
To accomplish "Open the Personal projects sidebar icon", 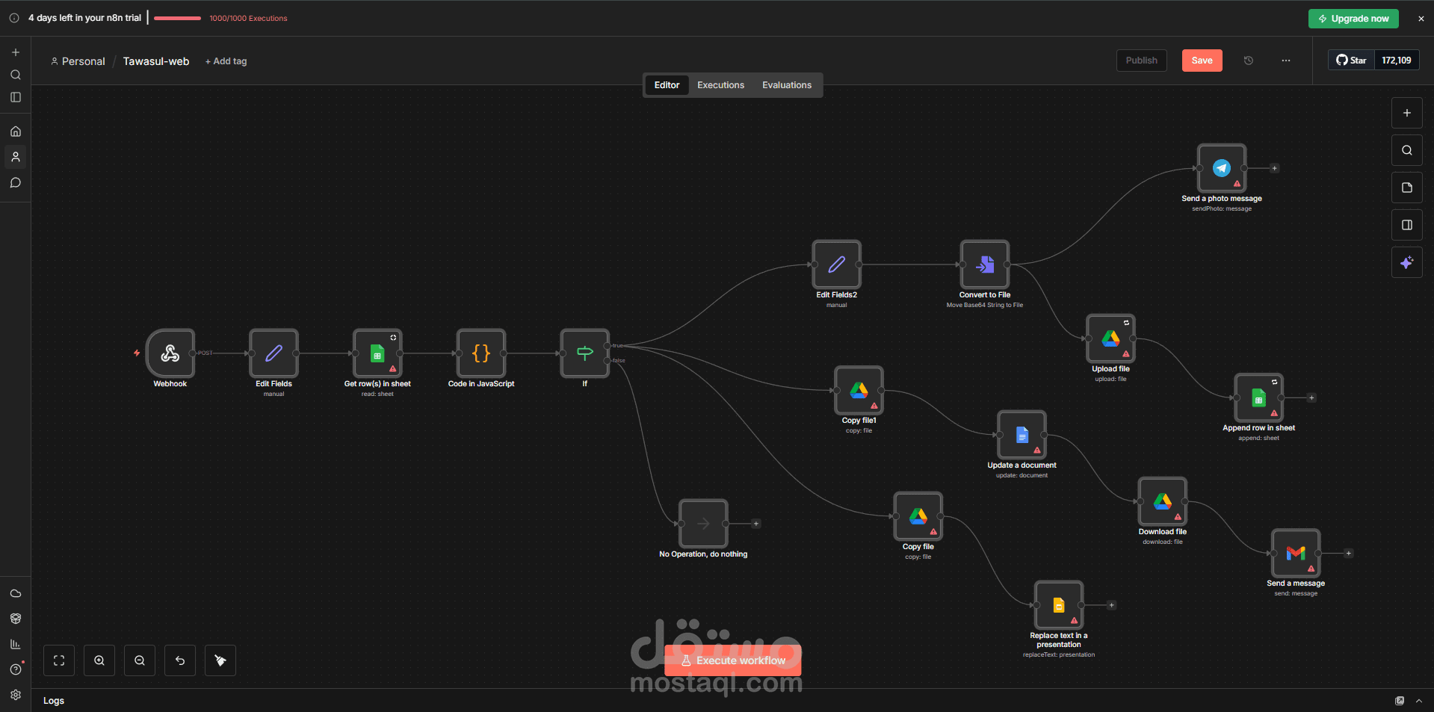I will 16,157.
